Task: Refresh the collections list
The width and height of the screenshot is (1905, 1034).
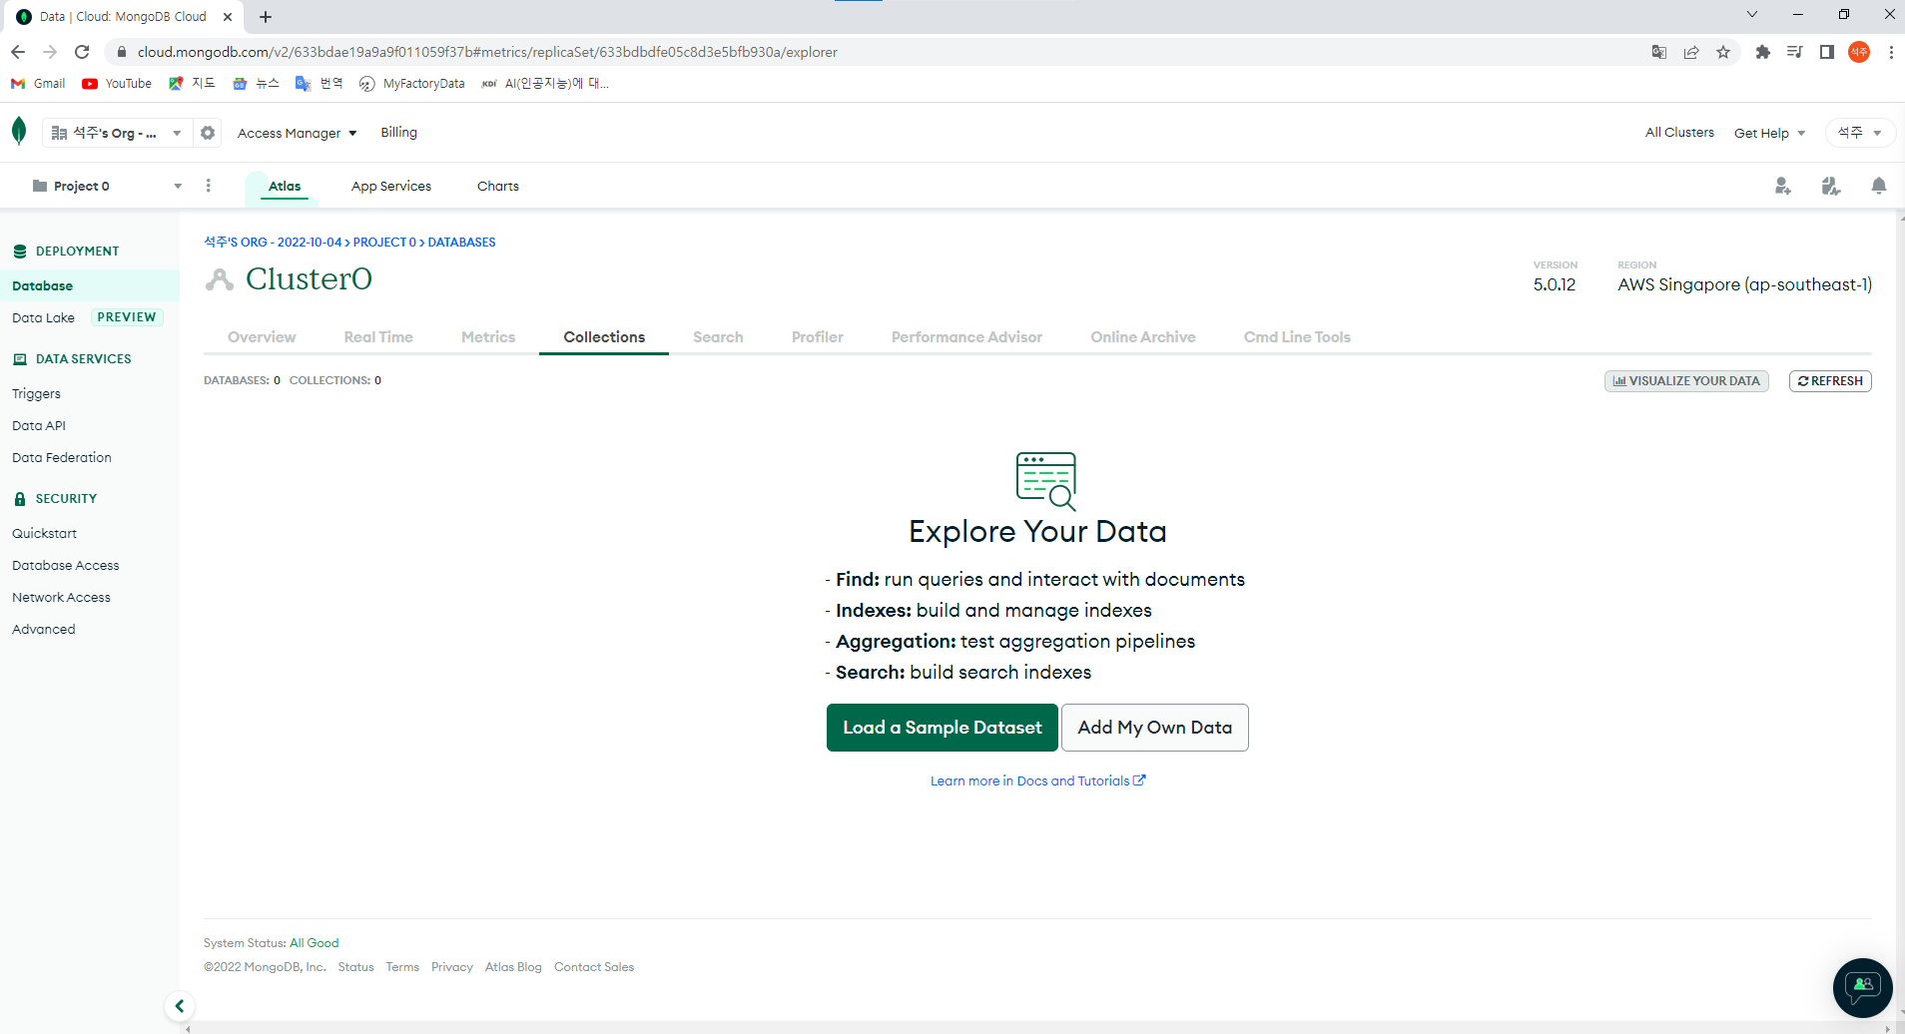Action: 1830,381
